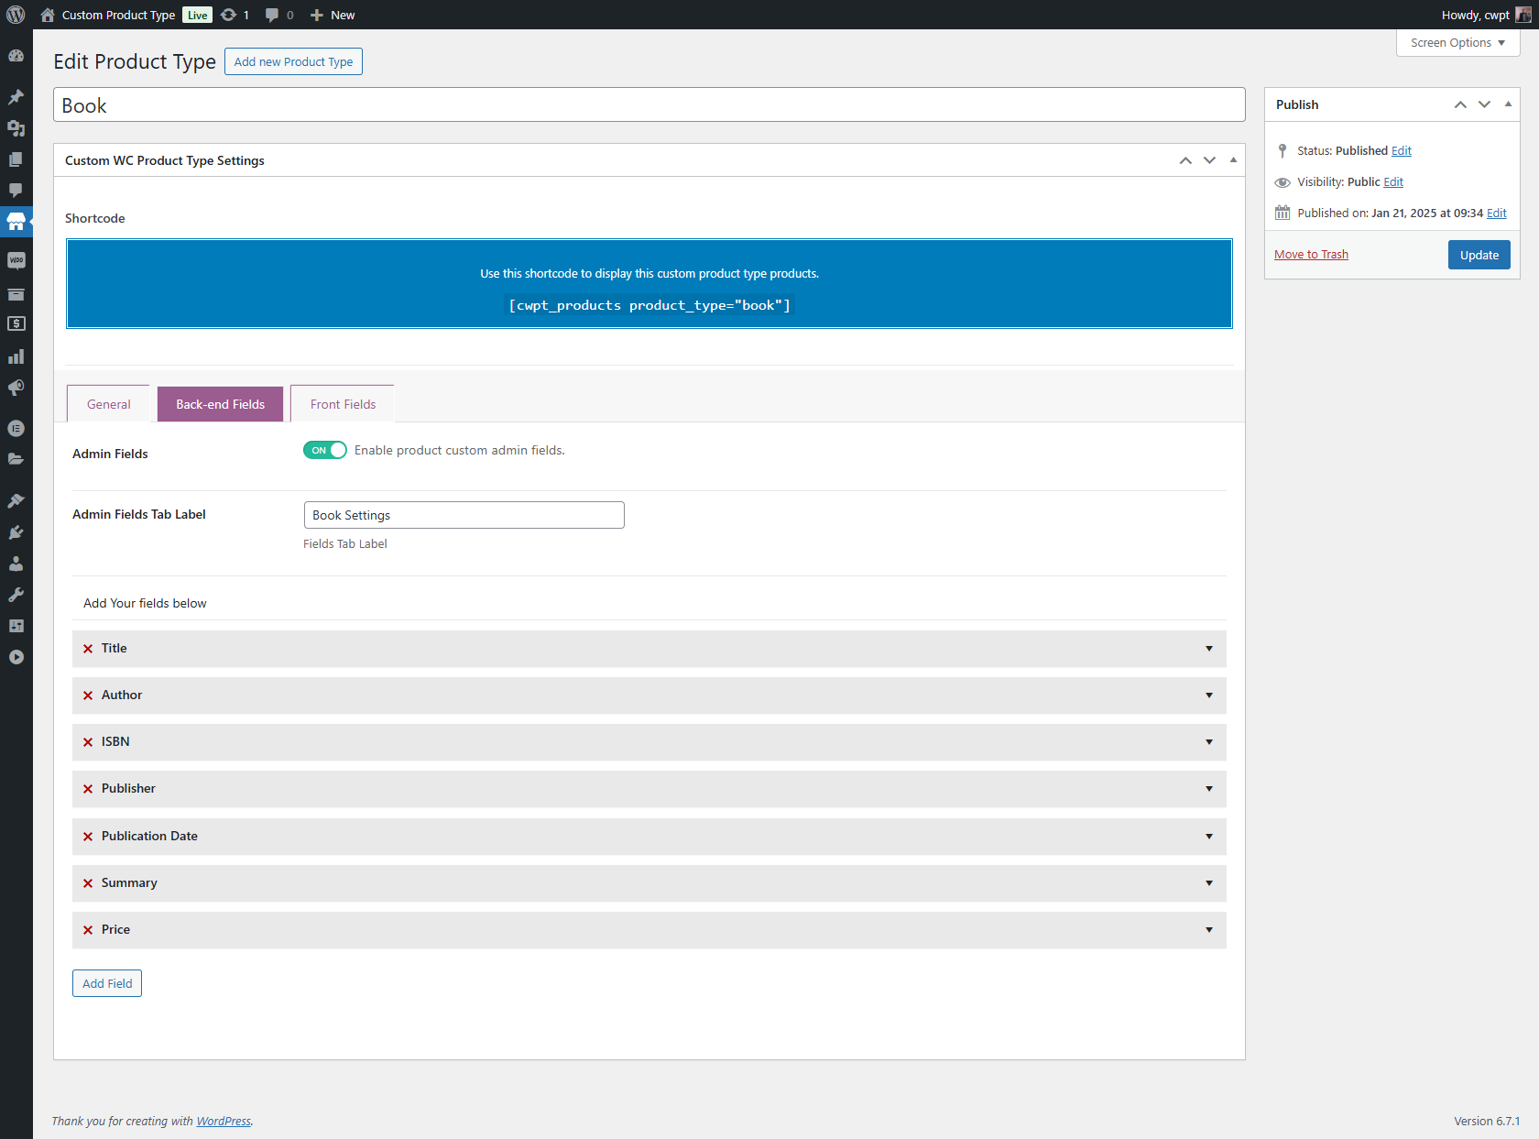Visit site via the home icon

pyautogui.click(x=48, y=15)
